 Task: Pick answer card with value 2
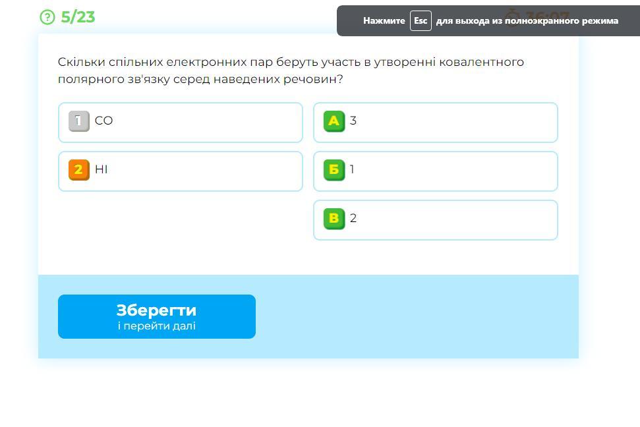point(436,220)
